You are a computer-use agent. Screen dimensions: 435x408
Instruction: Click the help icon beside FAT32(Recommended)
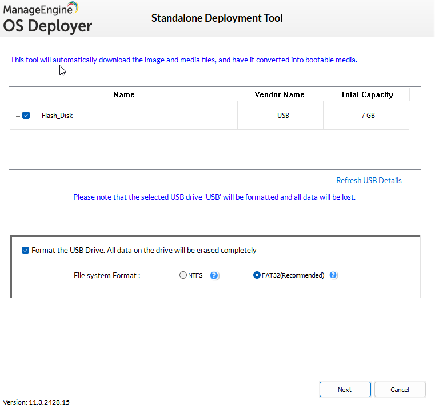[333, 275]
